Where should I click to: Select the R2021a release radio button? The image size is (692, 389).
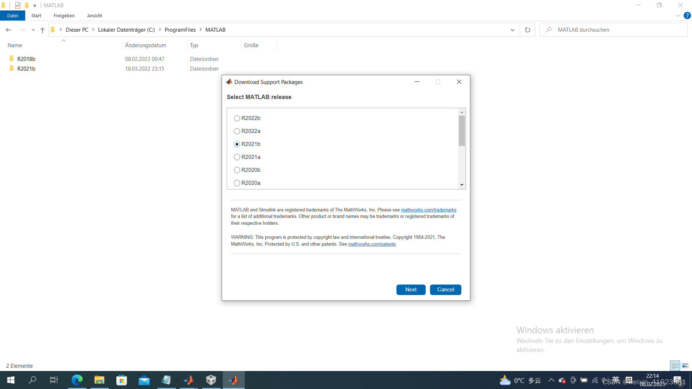point(237,157)
